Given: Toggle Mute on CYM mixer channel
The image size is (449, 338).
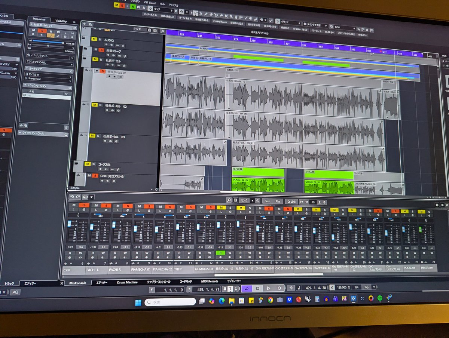Looking at the screenshot, I should [74, 205].
